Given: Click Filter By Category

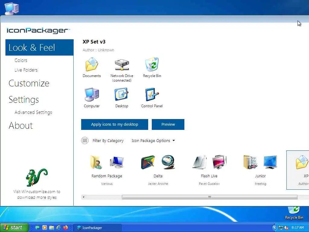Looking at the screenshot, I should (108, 141).
